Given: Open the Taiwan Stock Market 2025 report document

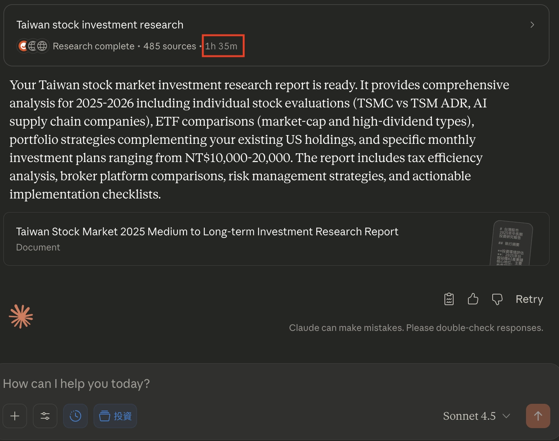Looking at the screenshot, I should coord(207,232).
